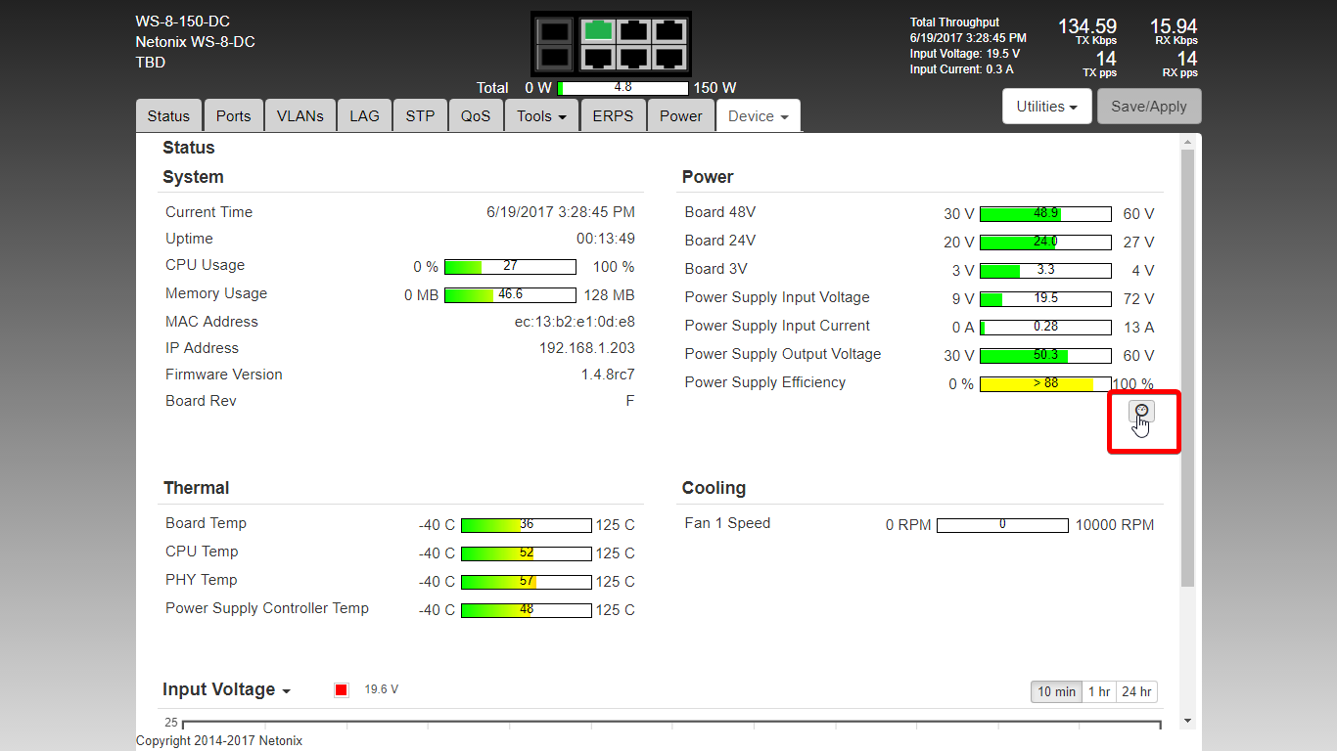Open the Device tab dropdown
Screen dimensions: 1337x751
(x=758, y=115)
